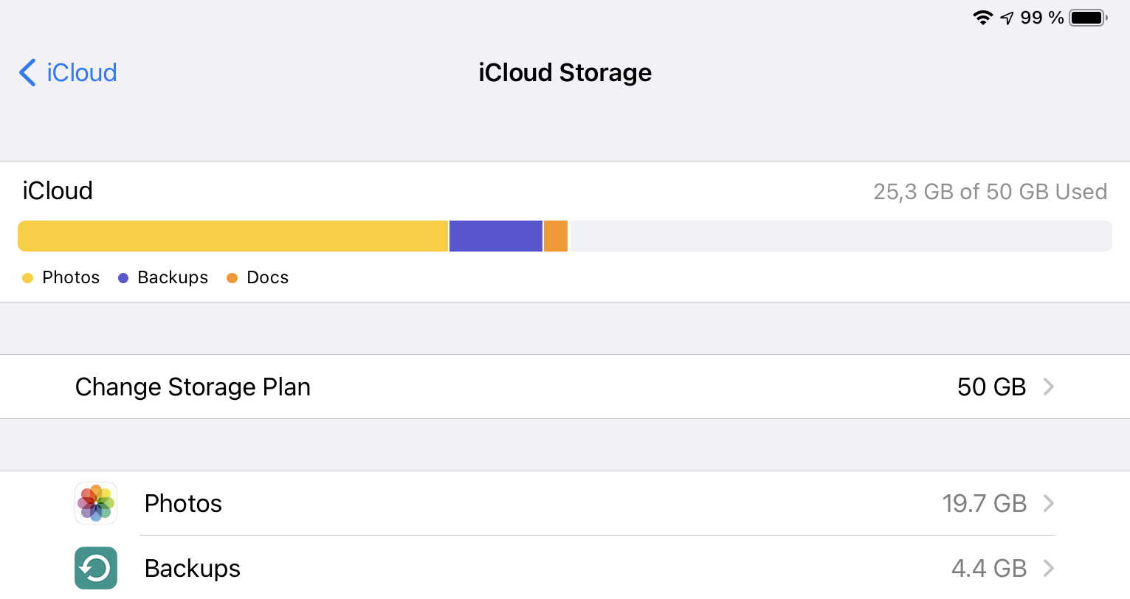The image size is (1130, 599).
Task: Tap the location arrow status icon
Action: (1007, 18)
